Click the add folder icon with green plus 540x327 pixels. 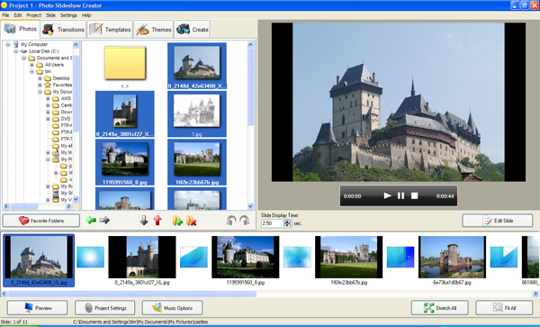click(x=177, y=221)
